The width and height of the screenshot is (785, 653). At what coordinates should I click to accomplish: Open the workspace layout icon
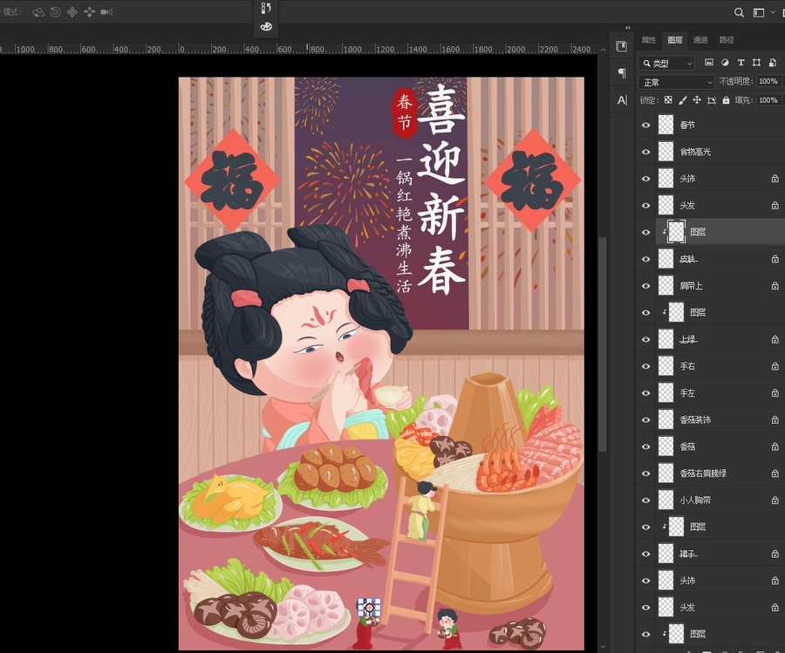(x=759, y=12)
